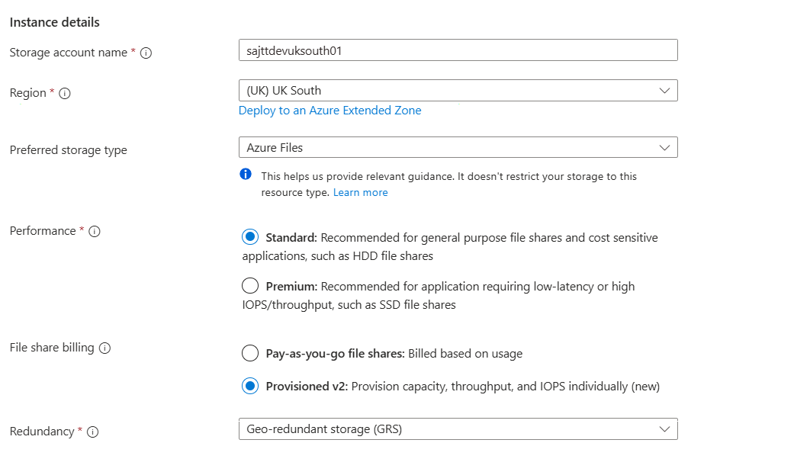This screenshot has height=459, width=810.
Task: Open the Deploy to an Azure Extended Zone link
Action: [329, 111]
